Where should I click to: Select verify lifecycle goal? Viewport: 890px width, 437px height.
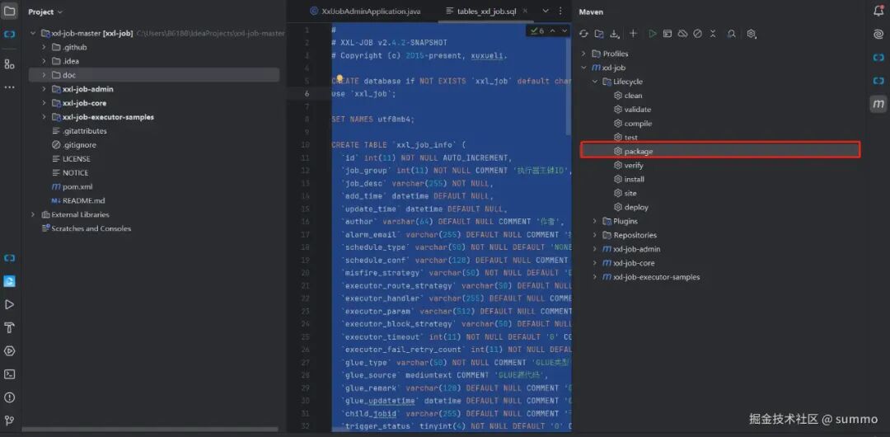tap(634, 166)
